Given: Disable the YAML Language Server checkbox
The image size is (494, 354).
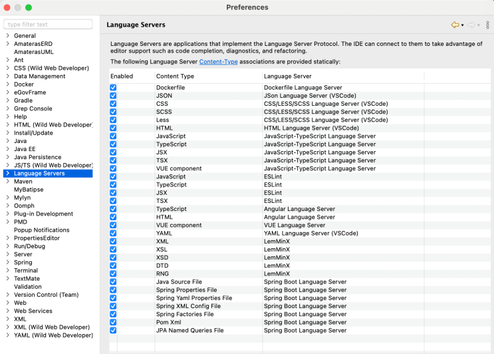Looking at the screenshot, I should tap(113, 234).
